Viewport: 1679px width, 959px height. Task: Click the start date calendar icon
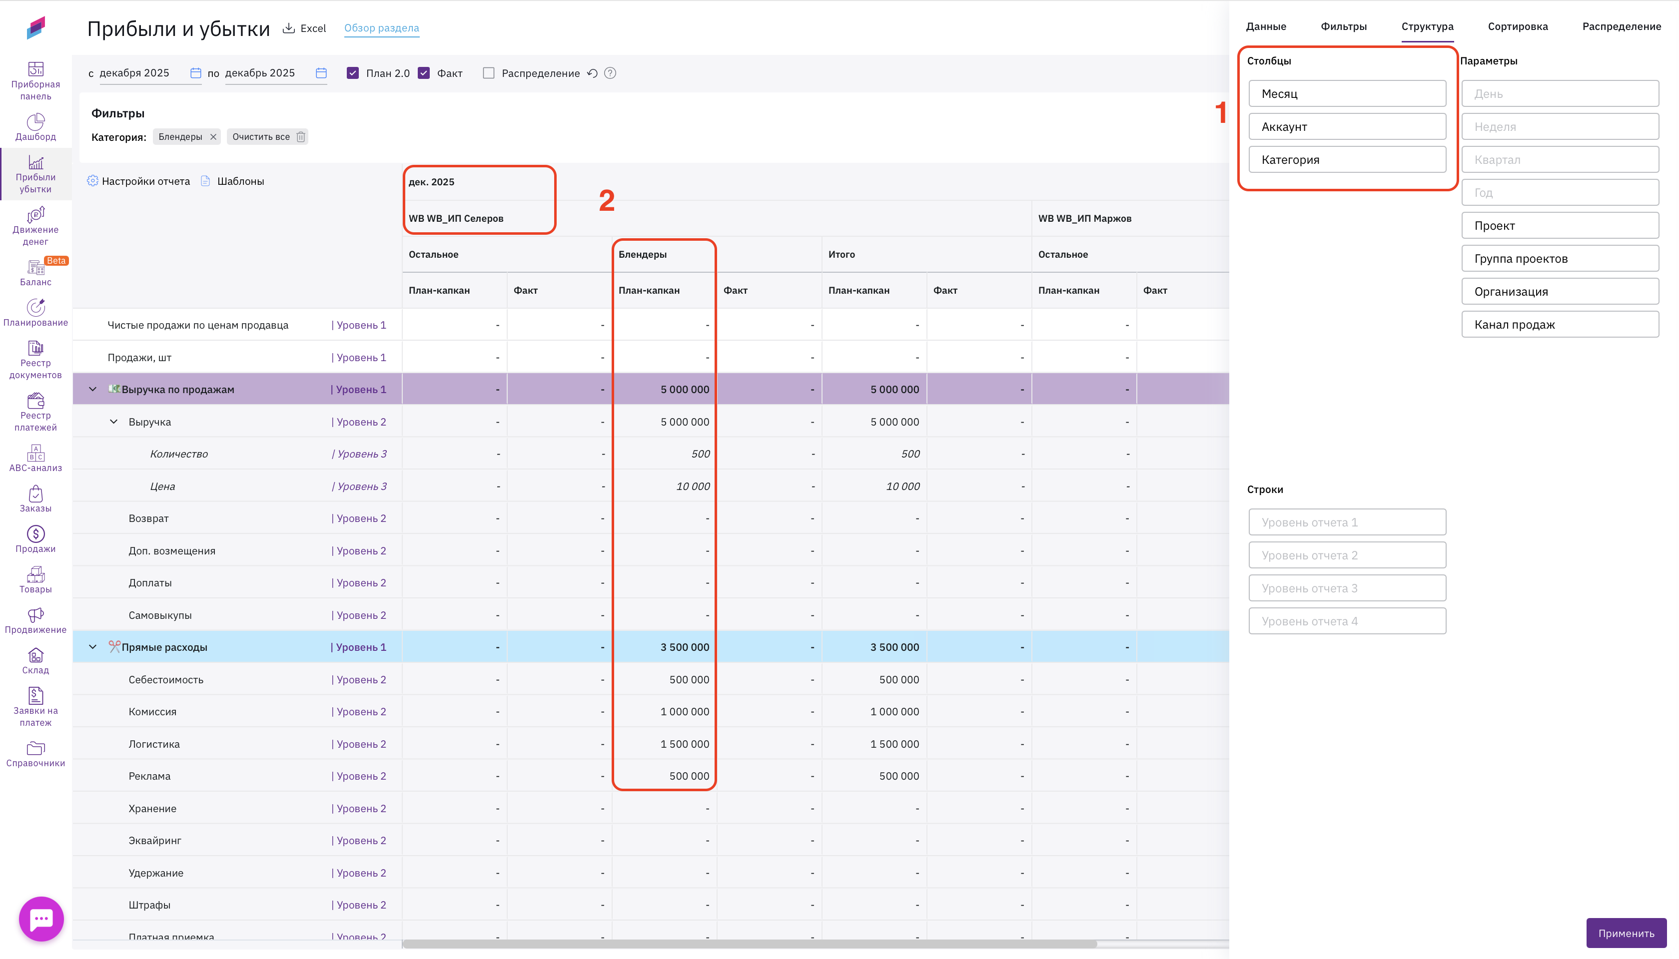(x=196, y=73)
